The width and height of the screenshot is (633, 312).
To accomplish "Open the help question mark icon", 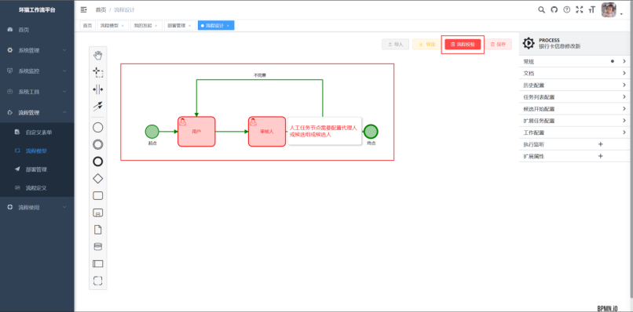I will [x=567, y=10].
